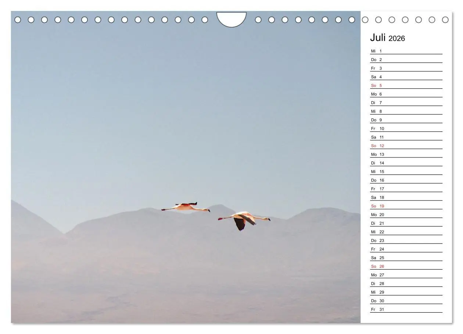
Task: Select calendar row 'Do 23'
Action: pos(406,240)
